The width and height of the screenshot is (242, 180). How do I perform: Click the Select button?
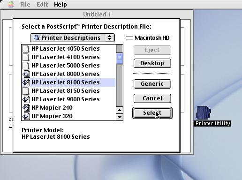[152, 113]
